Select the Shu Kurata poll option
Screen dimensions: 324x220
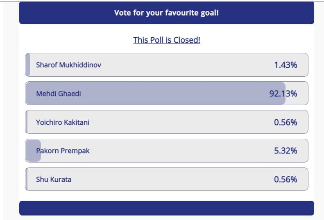167,179
